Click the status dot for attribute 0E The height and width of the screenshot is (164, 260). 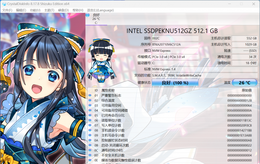[x=90, y=160]
